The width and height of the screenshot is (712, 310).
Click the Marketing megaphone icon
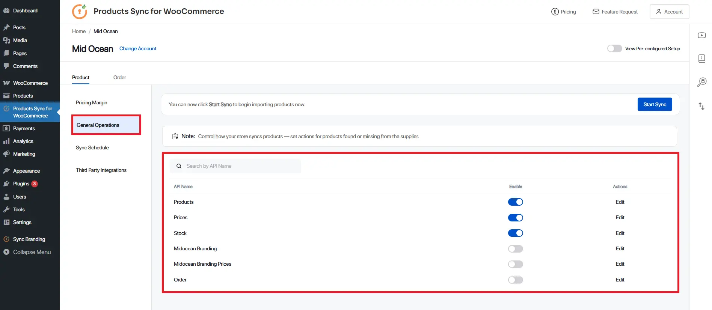click(6, 154)
